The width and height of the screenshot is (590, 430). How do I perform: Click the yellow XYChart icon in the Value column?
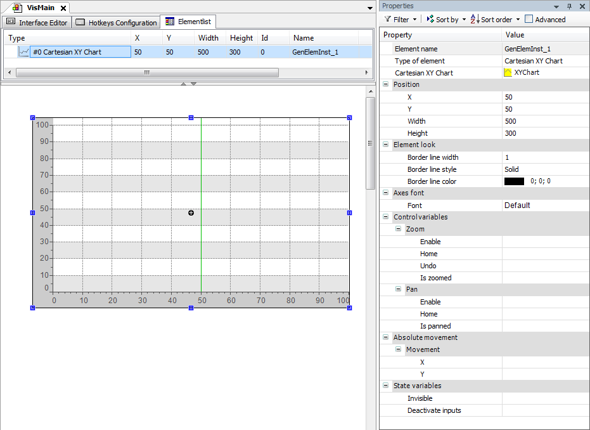pyautogui.click(x=508, y=72)
